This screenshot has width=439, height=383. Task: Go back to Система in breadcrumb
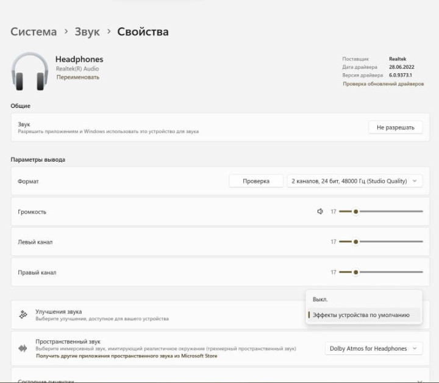pyautogui.click(x=34, y=32)
